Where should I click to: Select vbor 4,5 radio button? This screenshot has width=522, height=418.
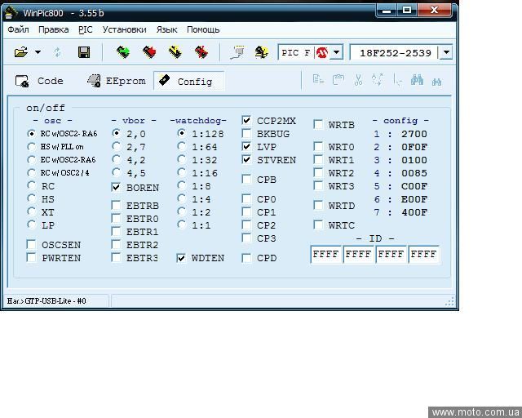[116, 172]
